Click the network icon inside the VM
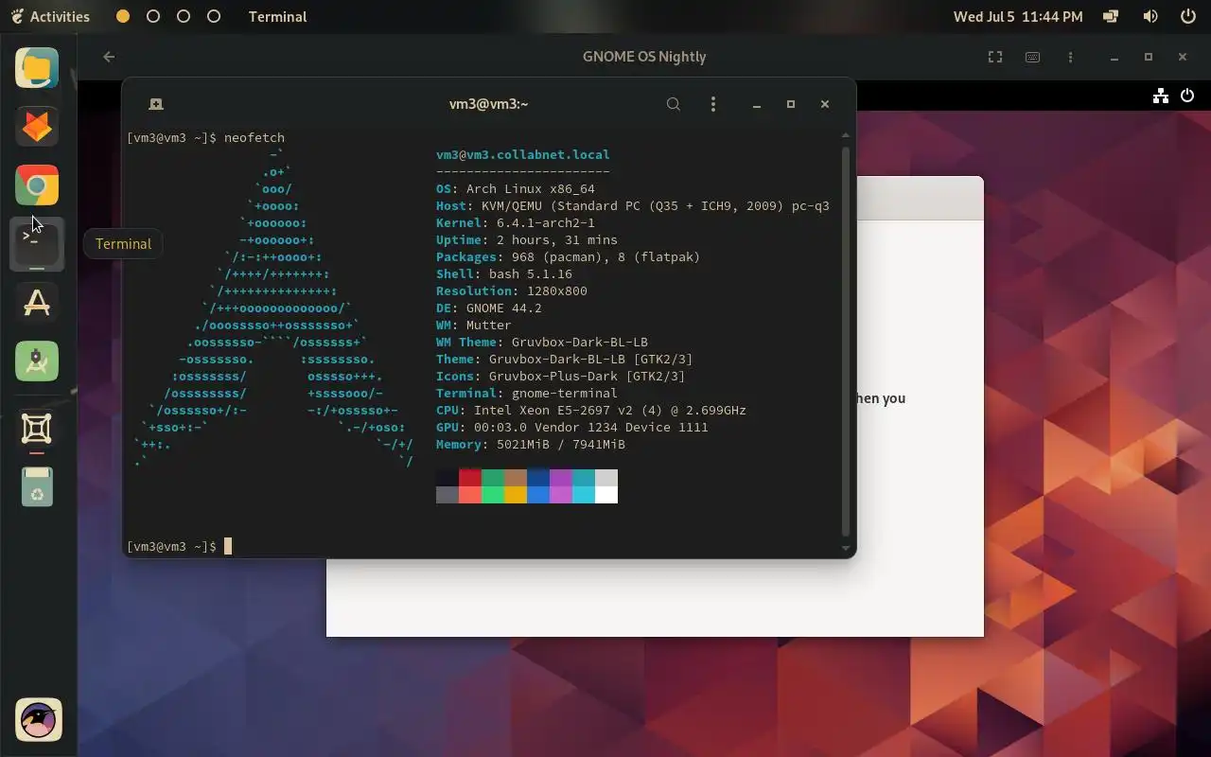Image resolution: width=1211 pixels, height=757 pixels. (1160, 96)
